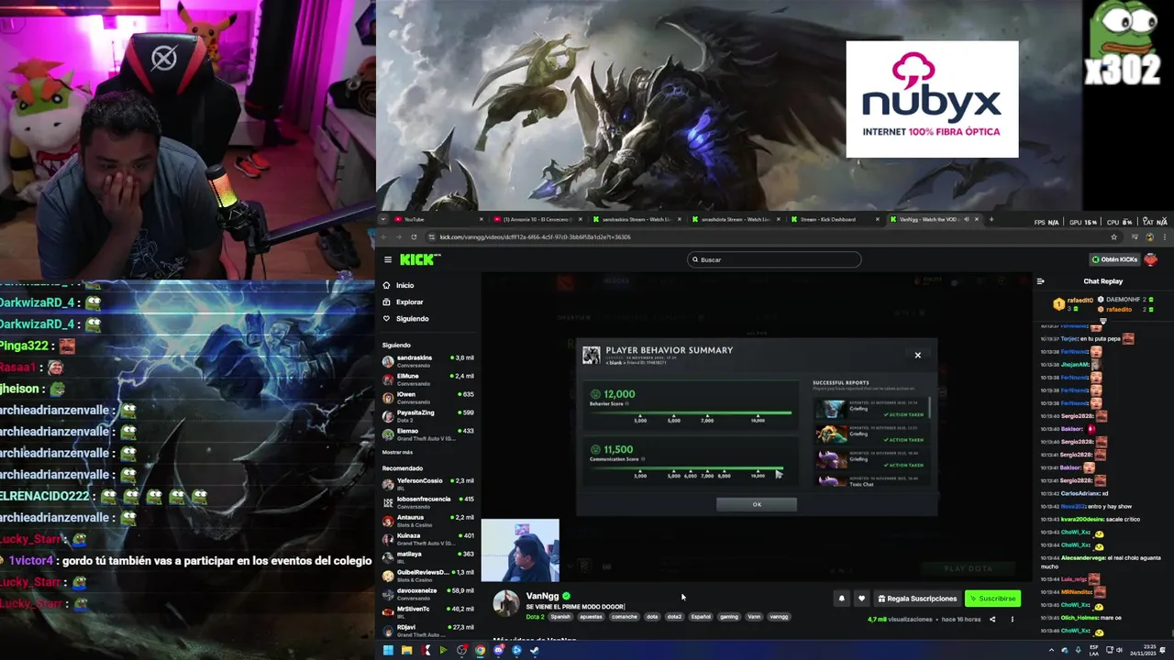The width and height of the screenshot is (1174, 660).
Task: Show hidden system tray icons
Action: pos(1051,651)
